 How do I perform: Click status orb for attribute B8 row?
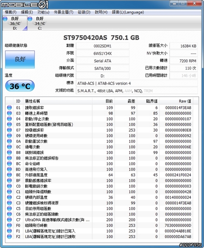[x=9, y=152]
